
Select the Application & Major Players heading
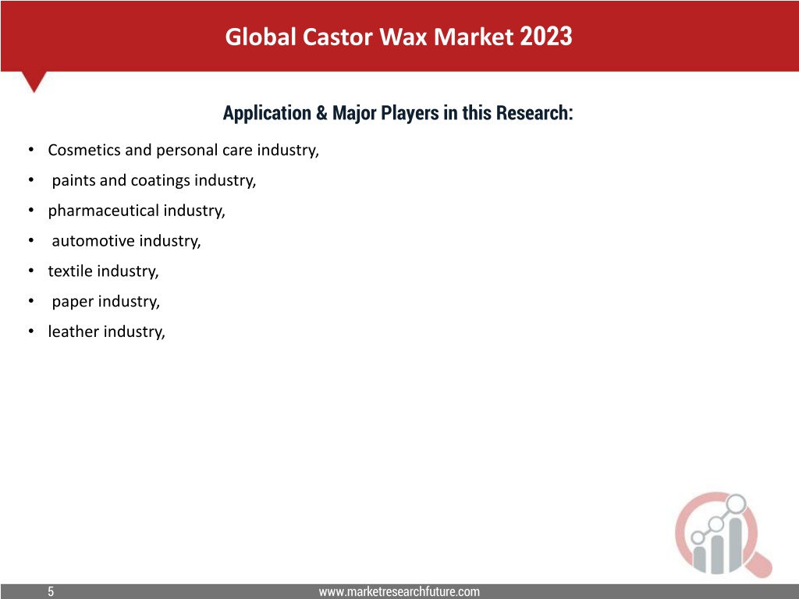pos(398,112)
